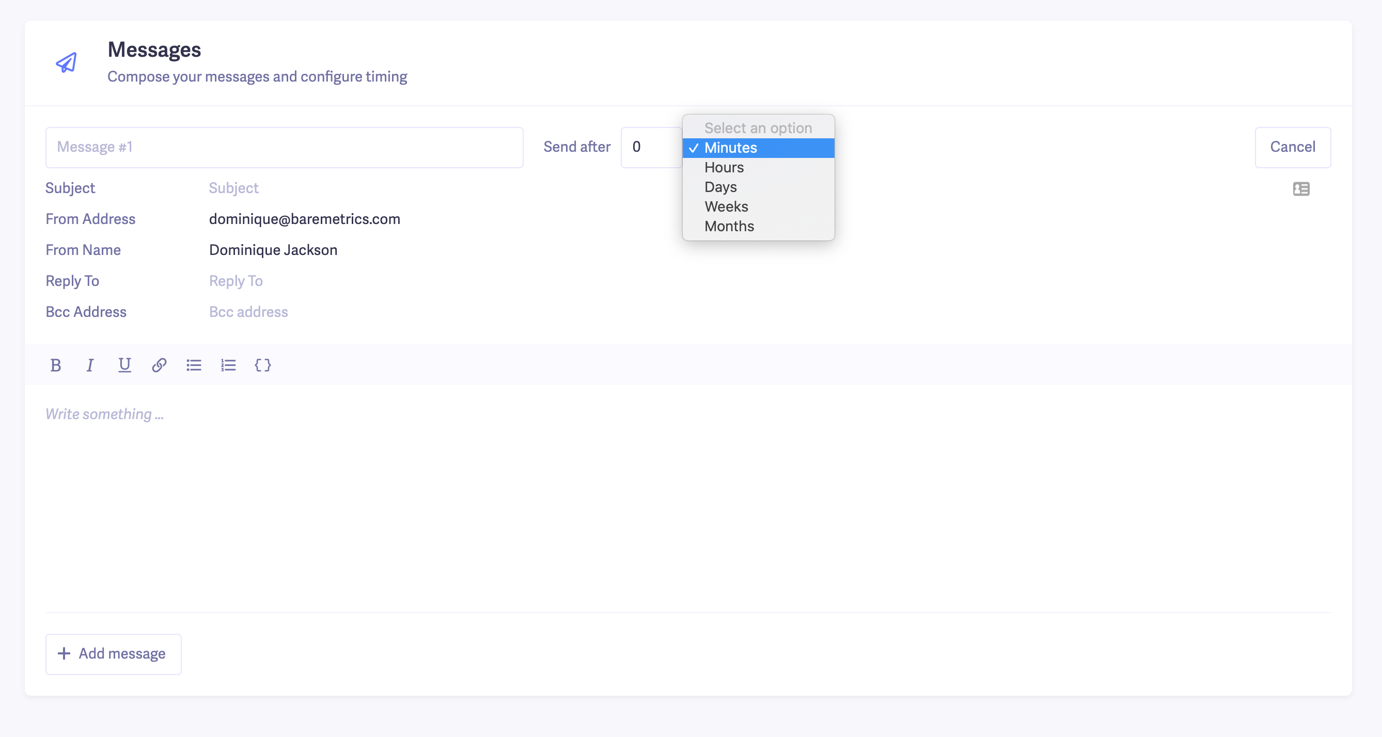Insert a variable with curly braces icon
The image size is (1382, 737).
pyautogui.click(x=263, y=365)
